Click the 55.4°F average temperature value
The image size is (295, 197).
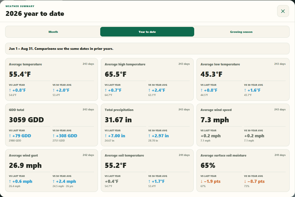tap(20, 74)
